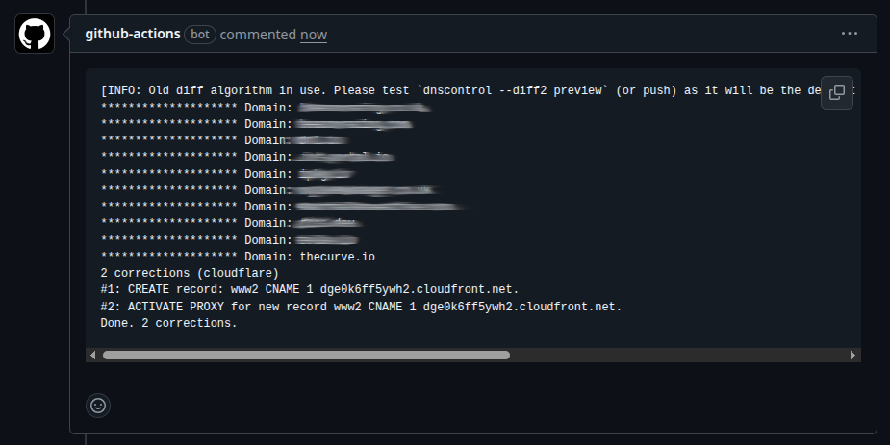
Task: Click the code block horizontal scrollbar thumb
Action: tap(306, 356)
